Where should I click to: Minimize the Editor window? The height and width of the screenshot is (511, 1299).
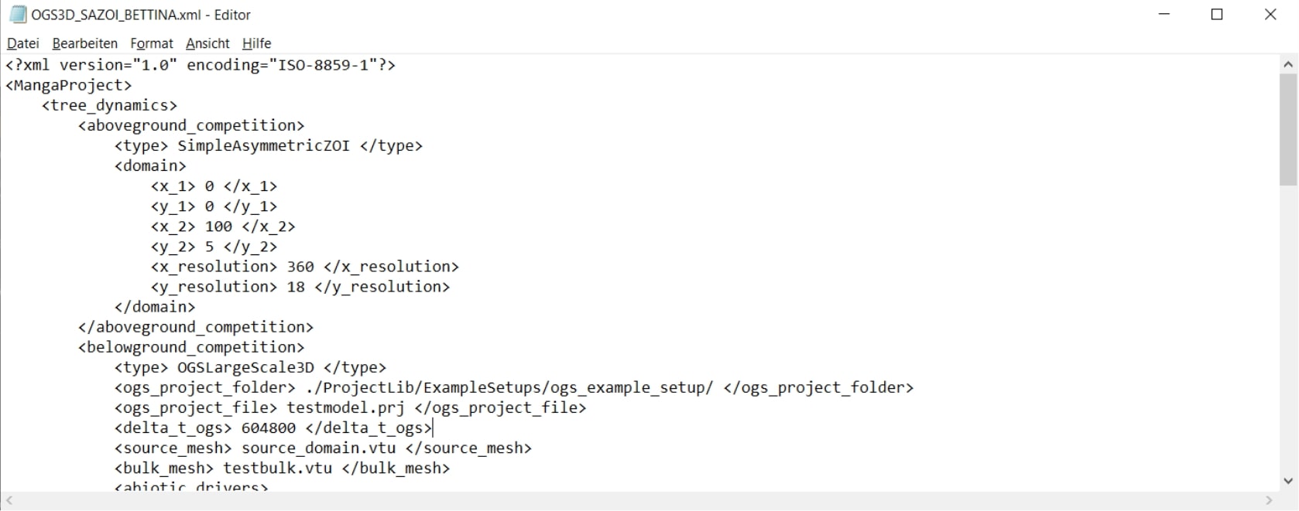(x=1164, y=15)
